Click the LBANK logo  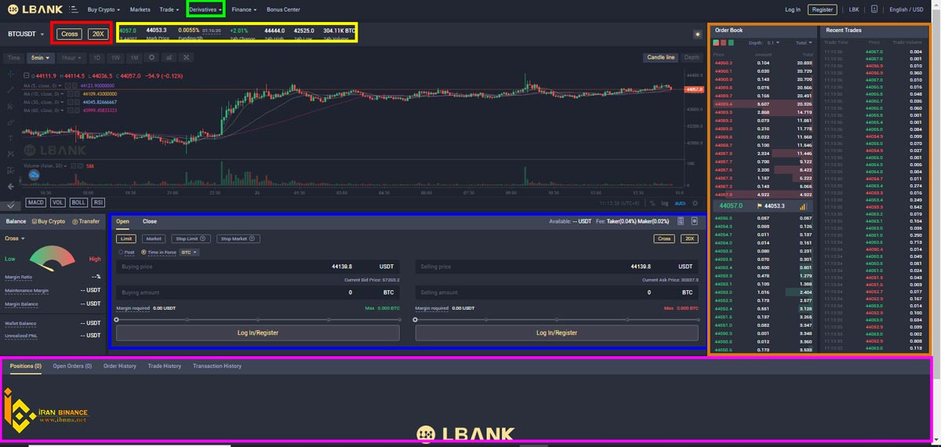point(35,9)
